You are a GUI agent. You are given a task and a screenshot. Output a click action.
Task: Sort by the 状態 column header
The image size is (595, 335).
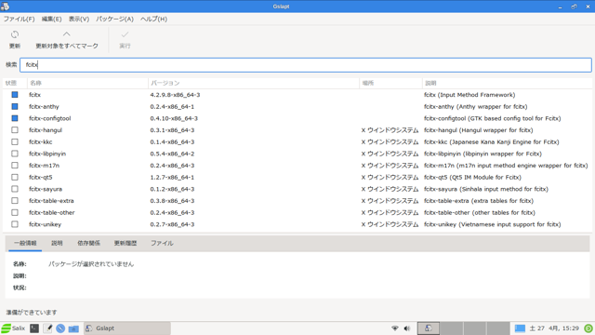(x=15, y=83)
